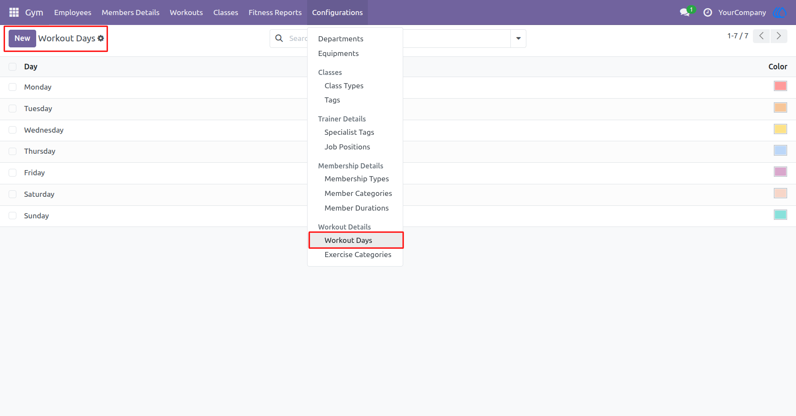Check the Thursday row checkbox
This screenshot has width=796, height=416.
coord(12,151)
